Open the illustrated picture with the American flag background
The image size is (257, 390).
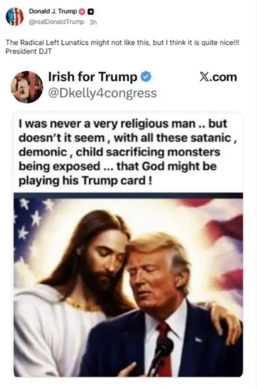pyautogui.click(x=128, y=285)
